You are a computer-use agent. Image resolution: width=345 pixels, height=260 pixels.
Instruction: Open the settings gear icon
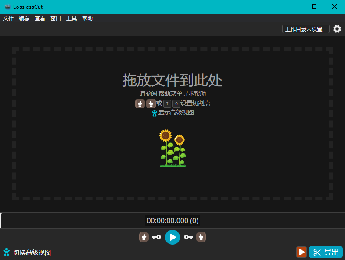click(x=337, y=29)
